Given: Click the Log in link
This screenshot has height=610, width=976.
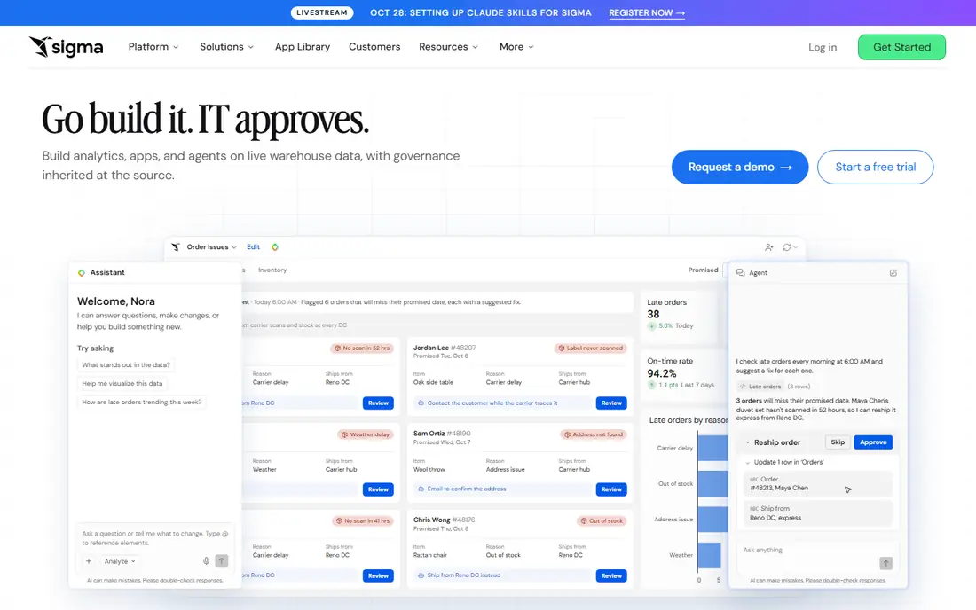Looking at the screenshot, I should coord(823,47).
